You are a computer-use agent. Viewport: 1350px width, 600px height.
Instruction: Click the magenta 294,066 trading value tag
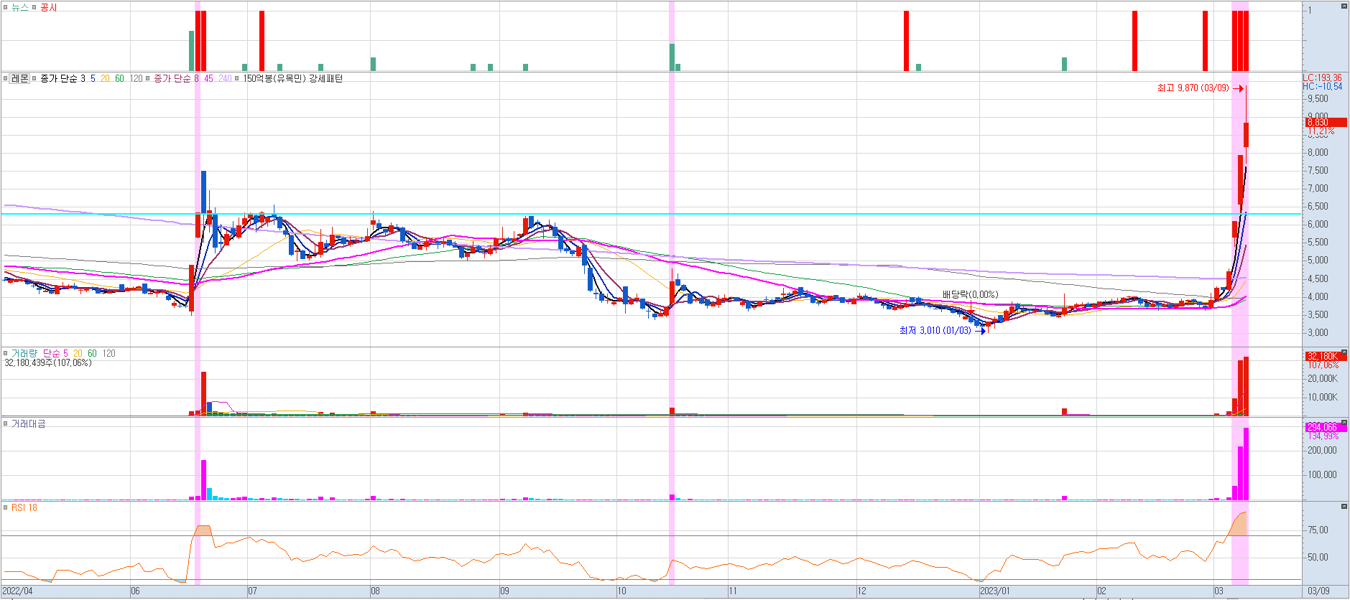1326,427
